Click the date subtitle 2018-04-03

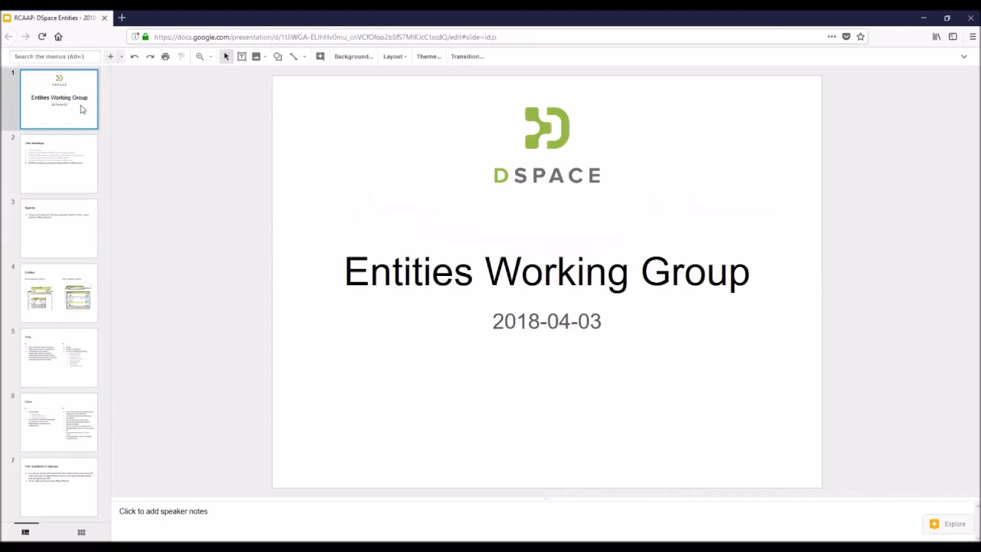[x=546, y=321]
